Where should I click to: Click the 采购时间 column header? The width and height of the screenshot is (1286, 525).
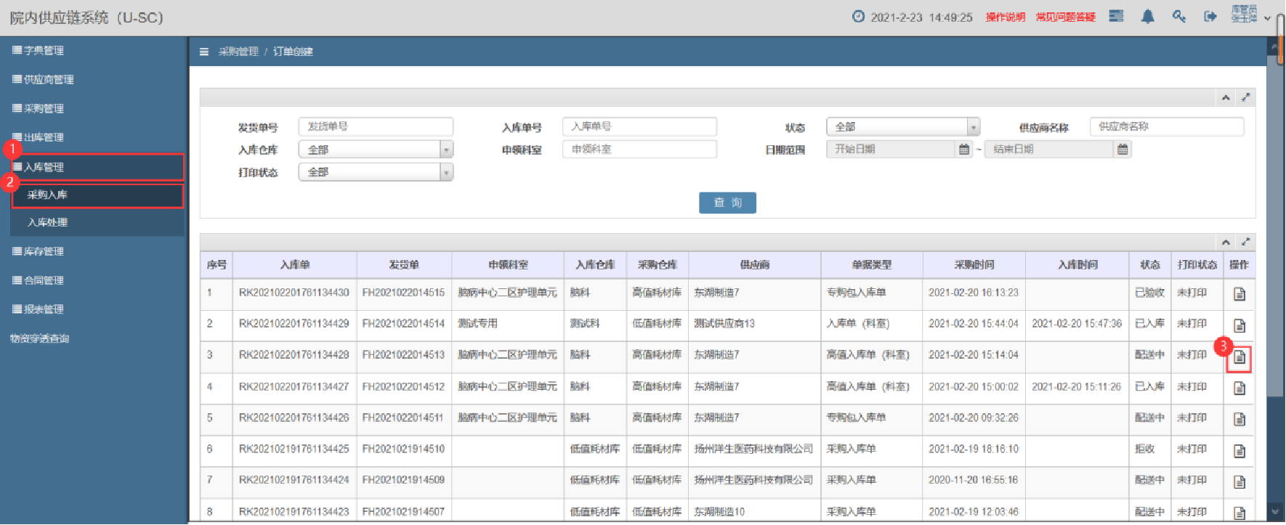[974, 265]
